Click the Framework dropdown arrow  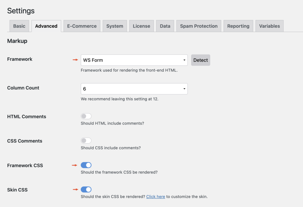click(x=184, y=60)
